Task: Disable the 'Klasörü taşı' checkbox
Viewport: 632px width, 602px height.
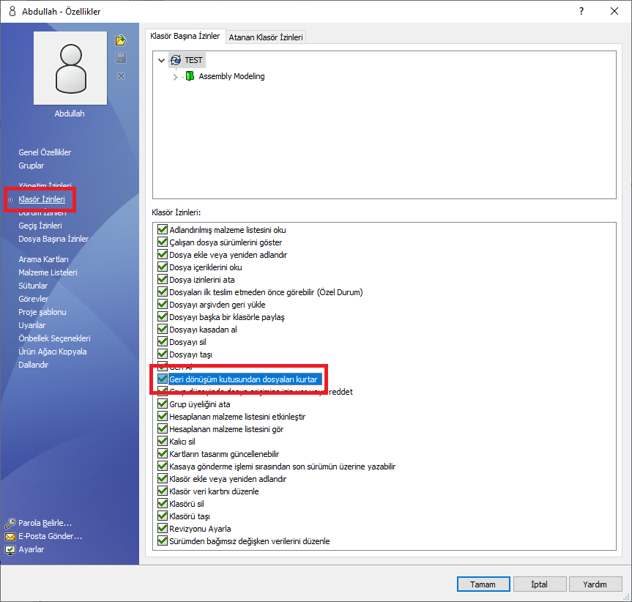Action: [163, 516]
